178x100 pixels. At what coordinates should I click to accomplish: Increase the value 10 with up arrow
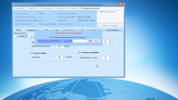(110, 41)
